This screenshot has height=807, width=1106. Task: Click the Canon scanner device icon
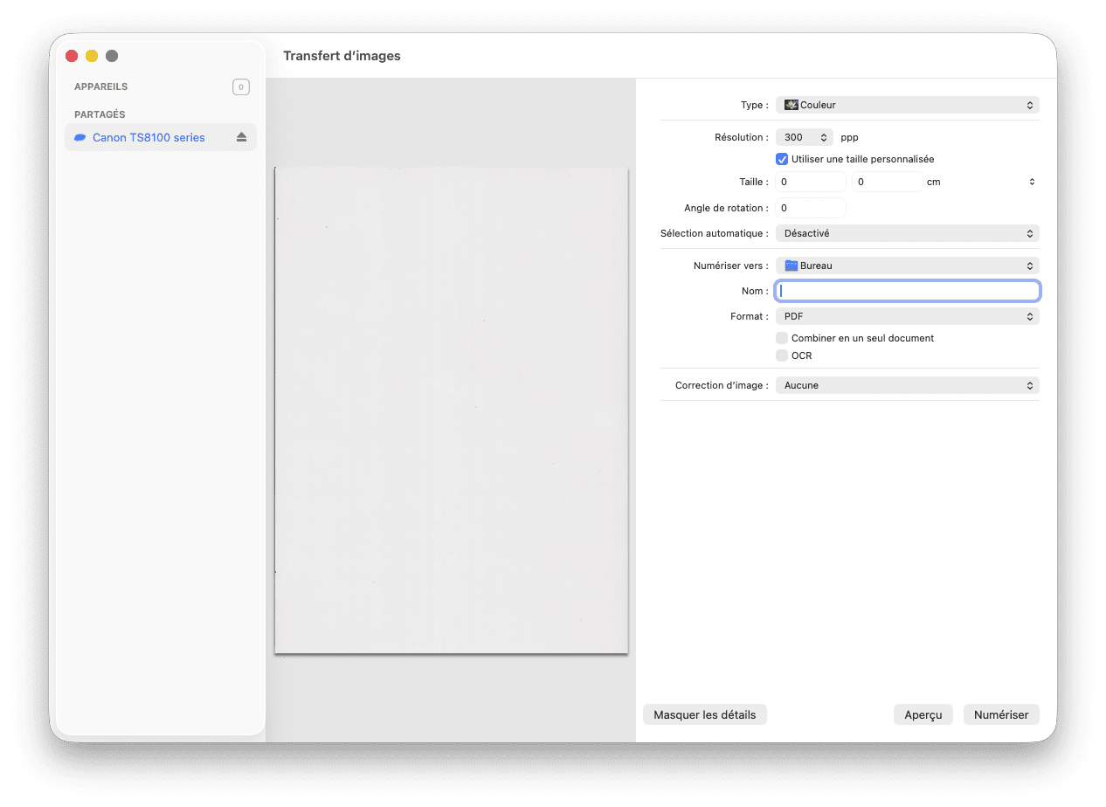tap(80, 138)
